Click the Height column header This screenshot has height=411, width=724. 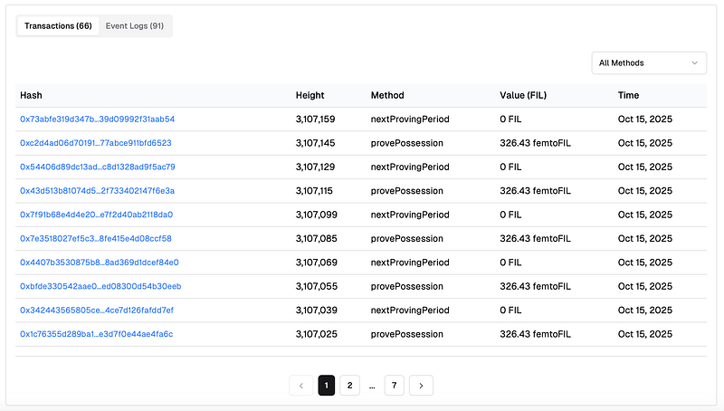[310, 95]
